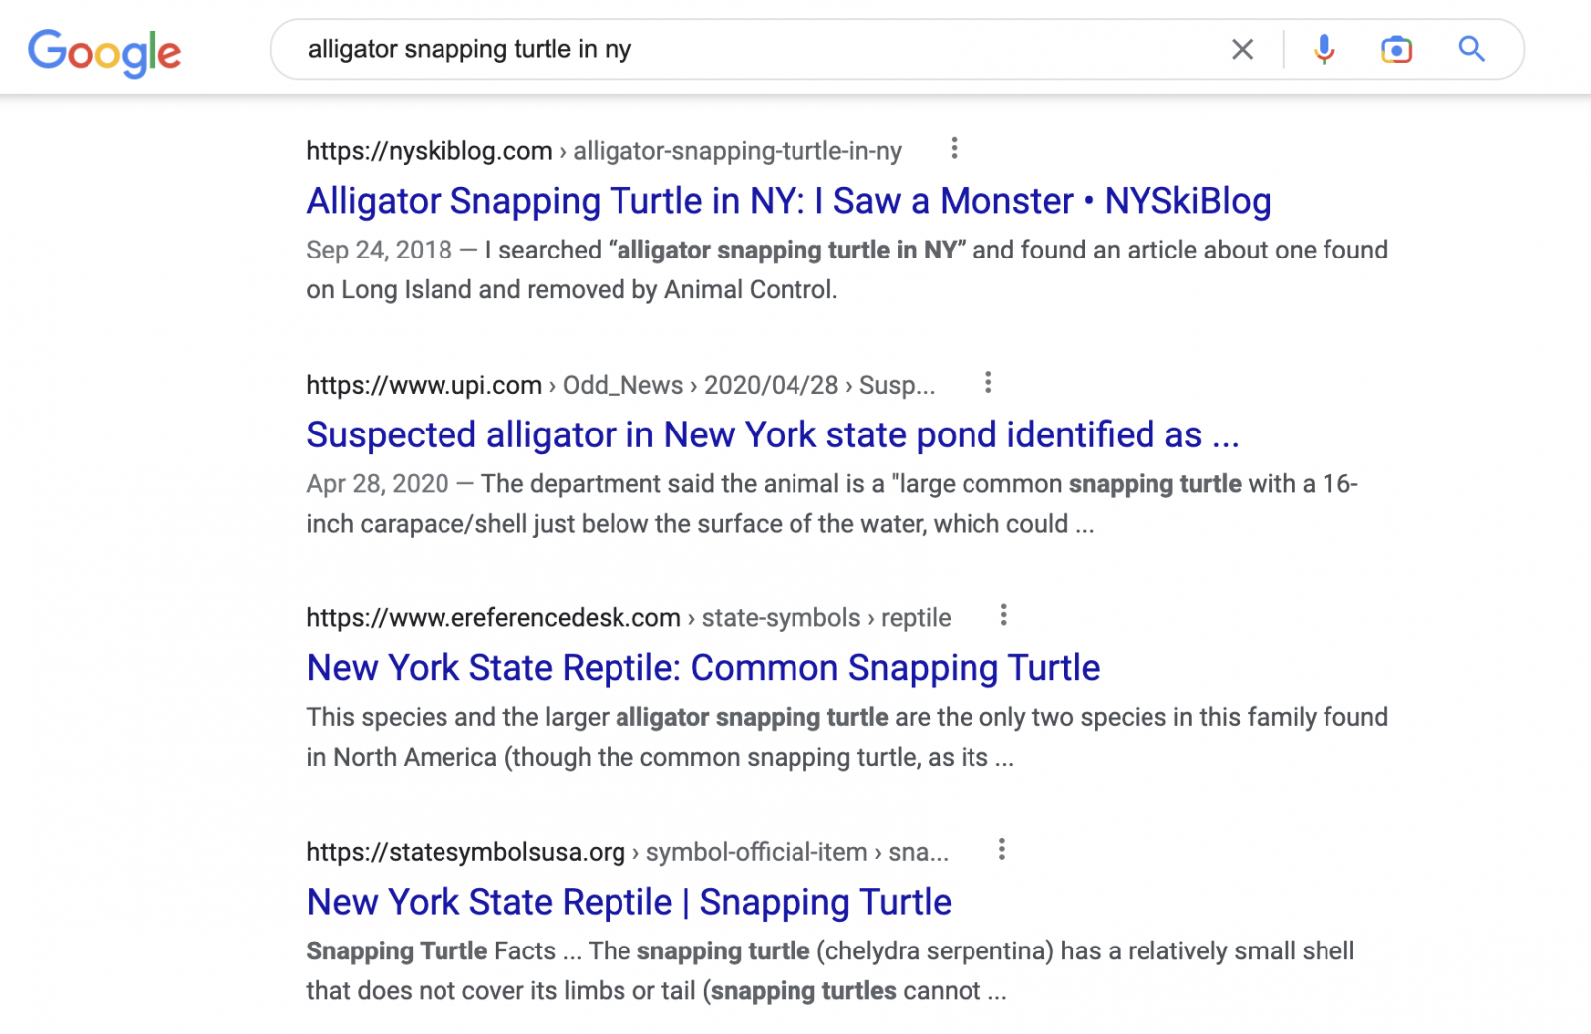Visit the ereferencedesk state-symbols breadcrumb
This screenshot has height=1034, width=1591.
pos(781,617)
